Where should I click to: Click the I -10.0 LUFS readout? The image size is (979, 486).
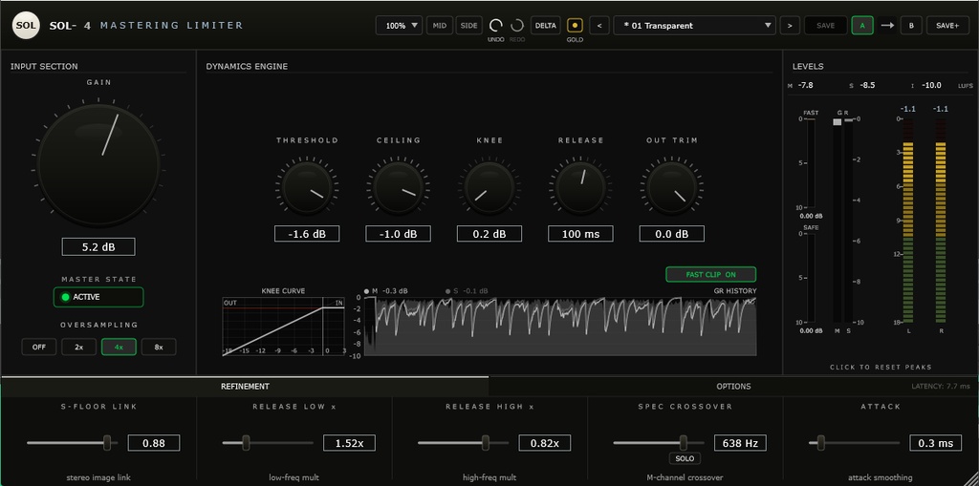929,86
